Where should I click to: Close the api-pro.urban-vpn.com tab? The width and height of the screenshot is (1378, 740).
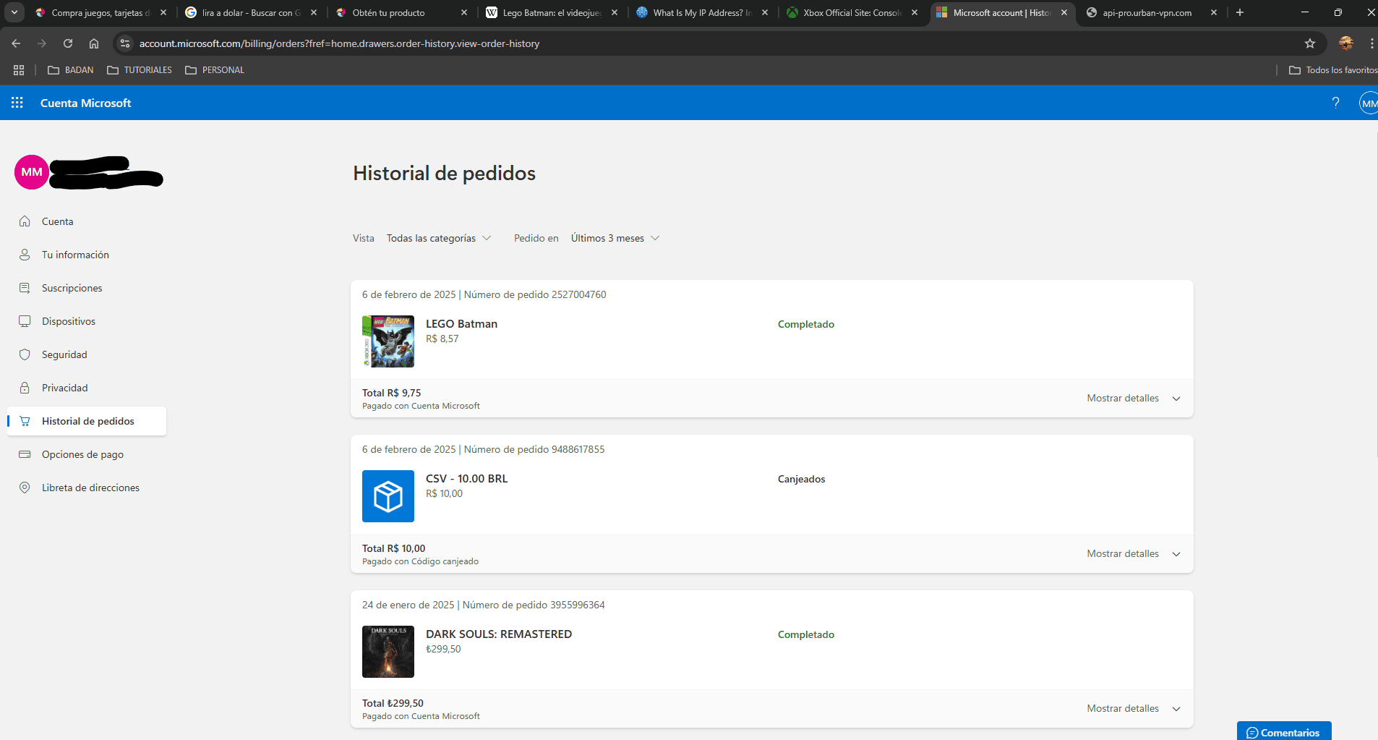pos(1214,12)
